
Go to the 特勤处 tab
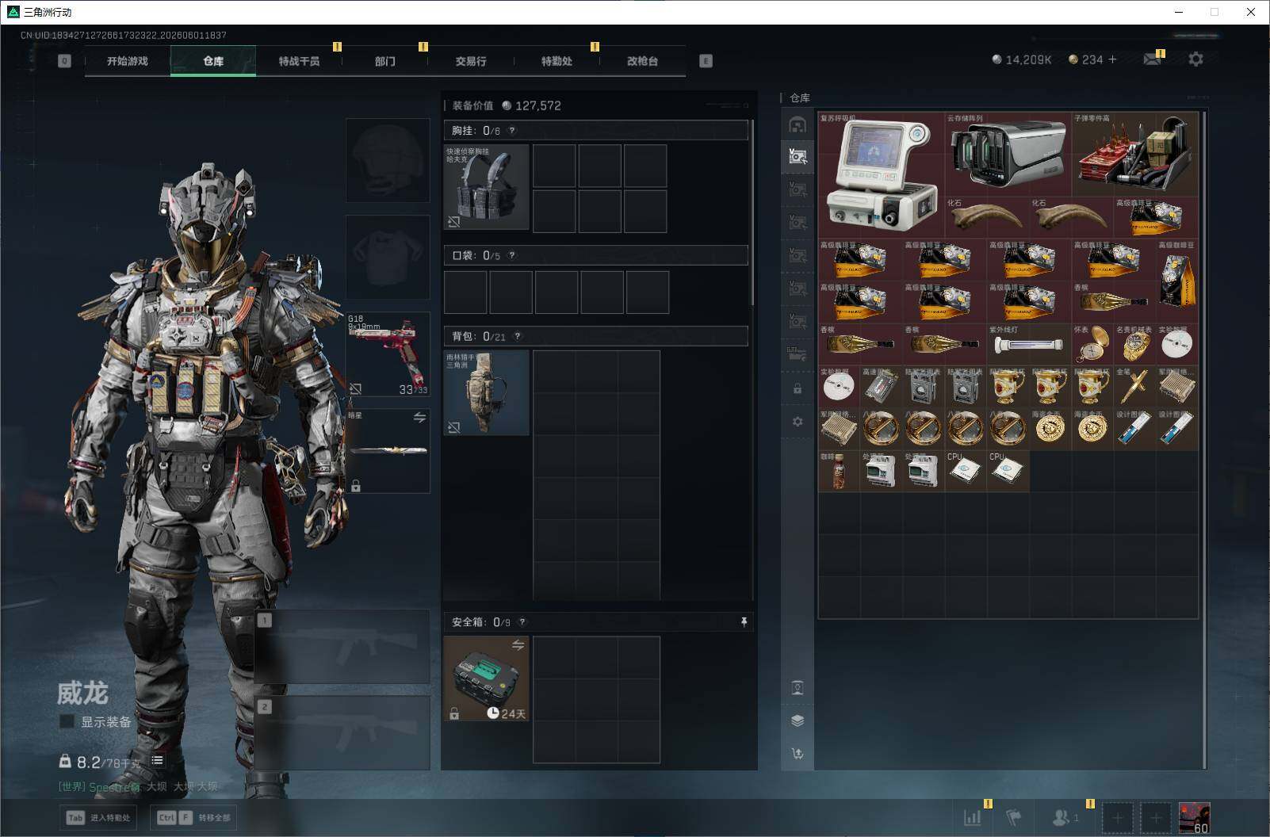[x=557, y=61]
